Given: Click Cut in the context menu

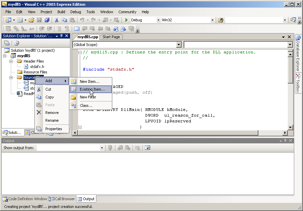Looking at the screenshot, I should point(52,89).
